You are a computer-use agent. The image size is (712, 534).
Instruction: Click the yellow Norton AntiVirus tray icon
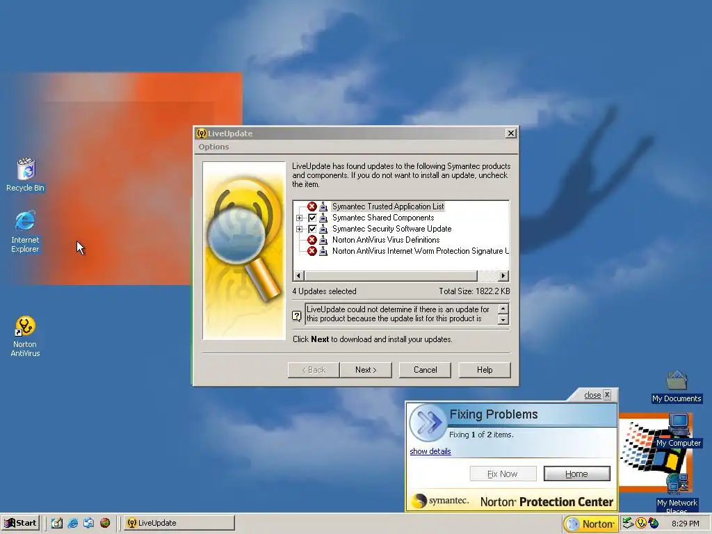(640, 523)
